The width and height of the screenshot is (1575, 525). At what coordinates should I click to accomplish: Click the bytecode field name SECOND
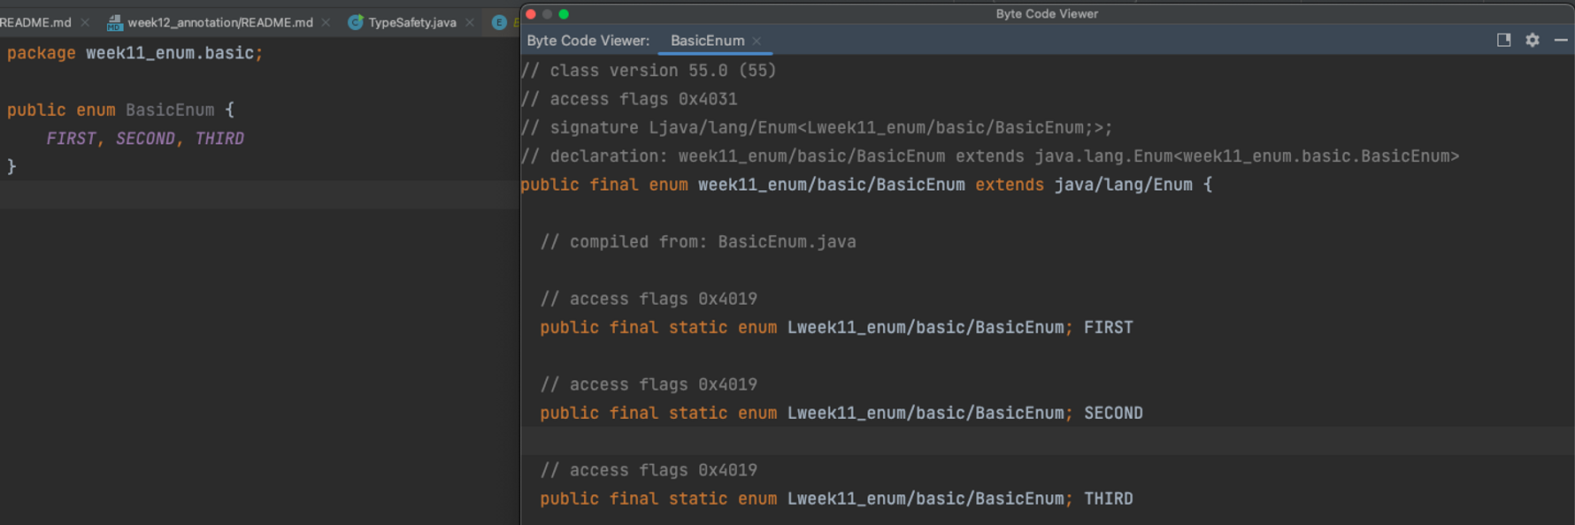tap(1113, 413)
